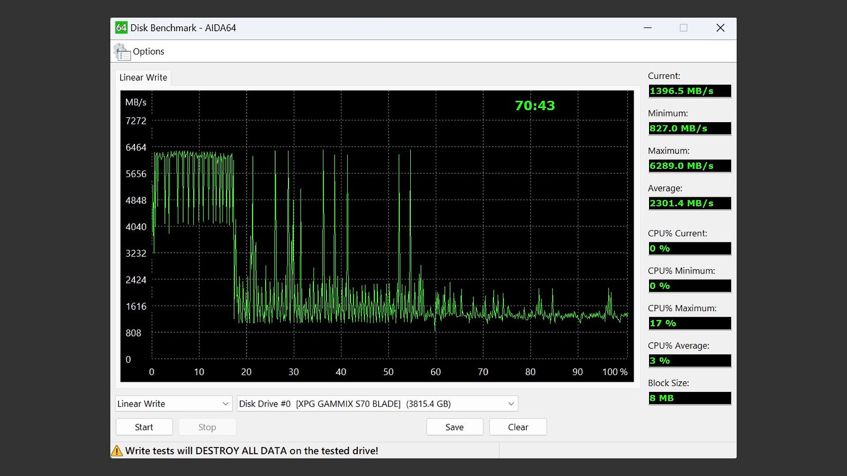This screenshot has height=476, width=847.
Task: Click the CPU% Maximum 17 % readout
Action: click(689, 323)
